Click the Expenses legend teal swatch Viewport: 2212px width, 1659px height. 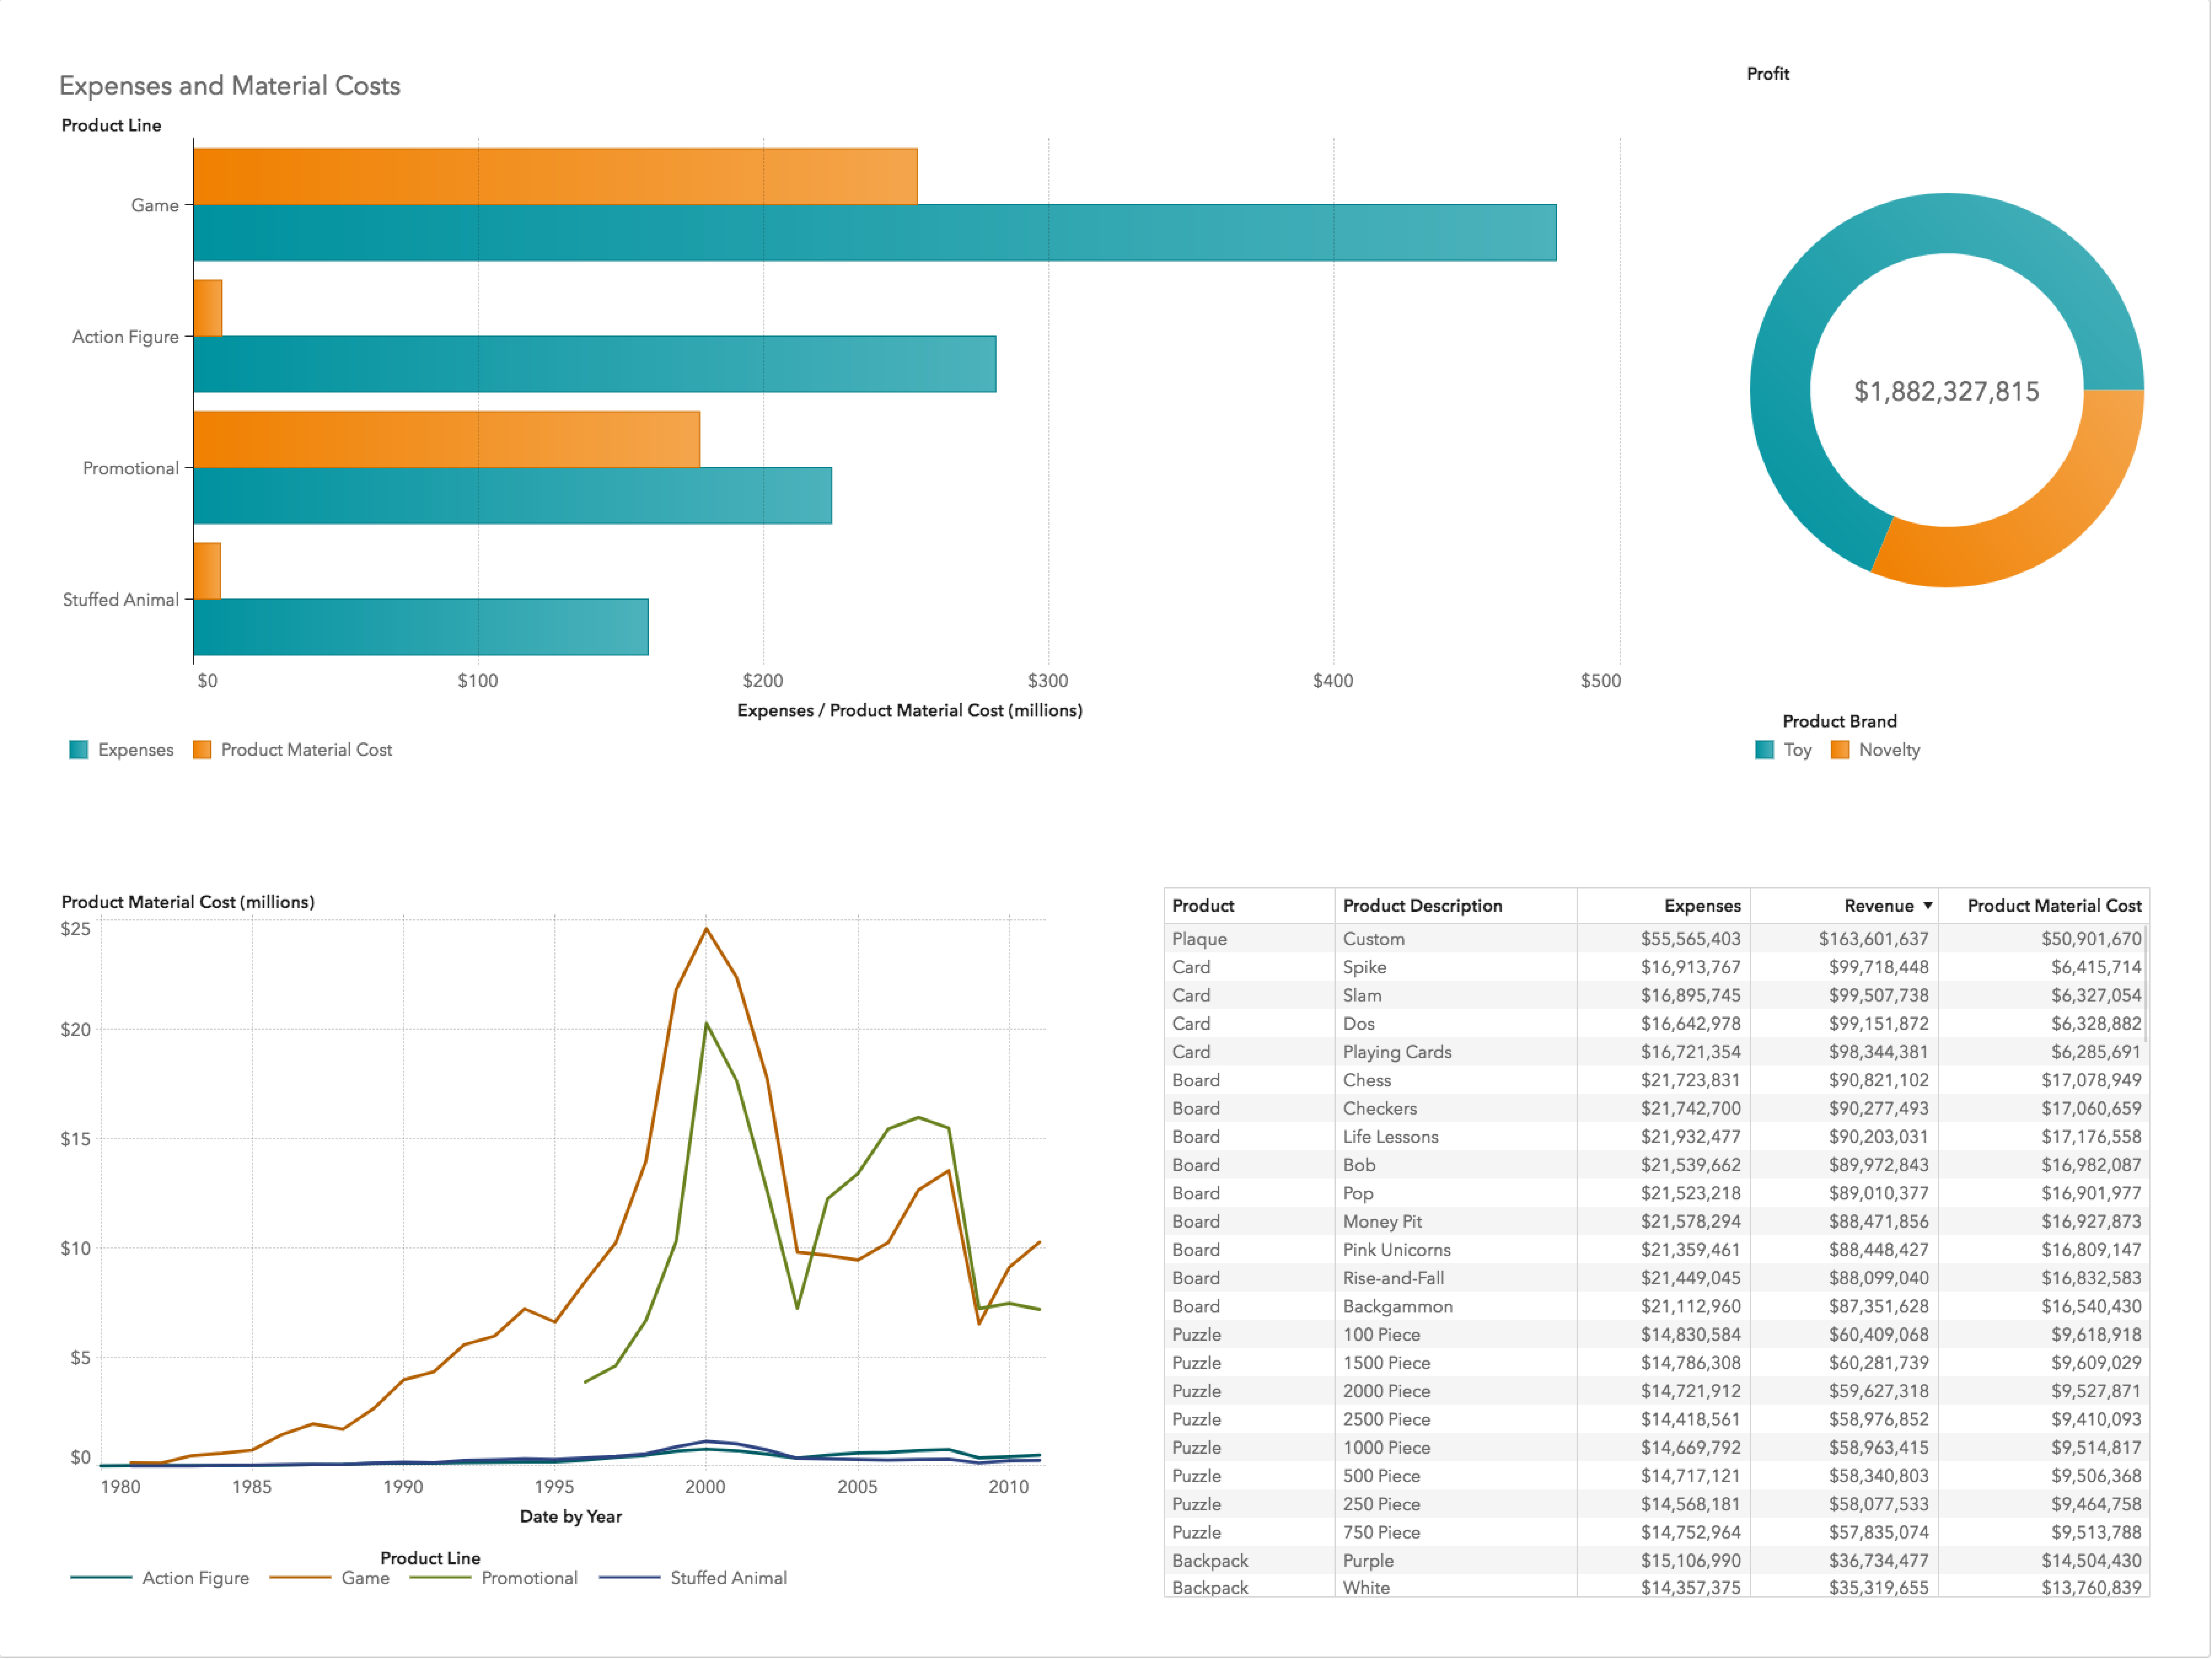point(78,750)
